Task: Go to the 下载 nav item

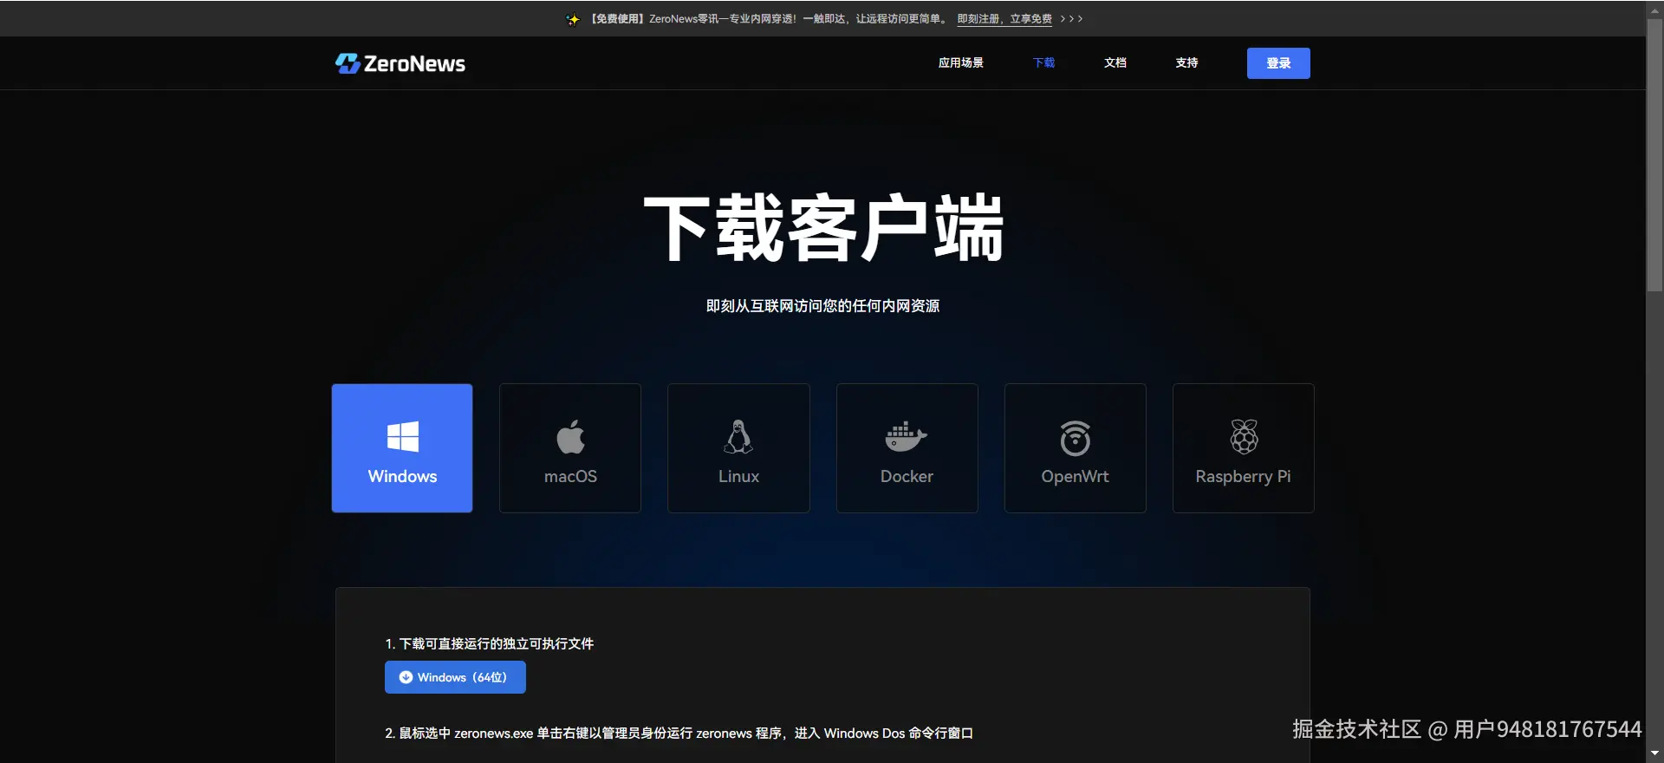Action: point(1043,62)
